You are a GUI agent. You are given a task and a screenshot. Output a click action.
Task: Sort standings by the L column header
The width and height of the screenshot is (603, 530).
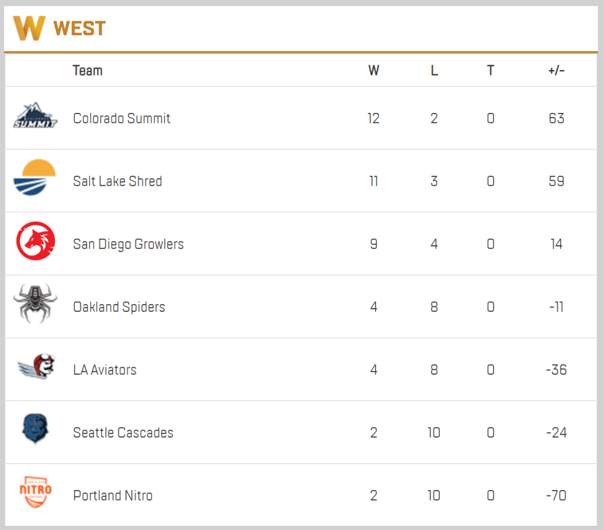(434, 71)
